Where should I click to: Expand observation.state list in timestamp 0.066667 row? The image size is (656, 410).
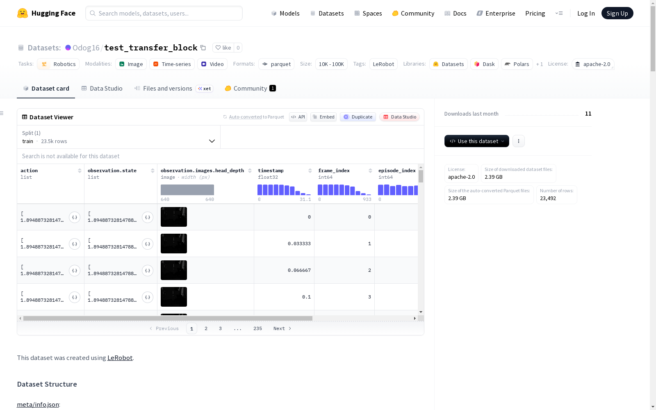click(x=148, y=271)
